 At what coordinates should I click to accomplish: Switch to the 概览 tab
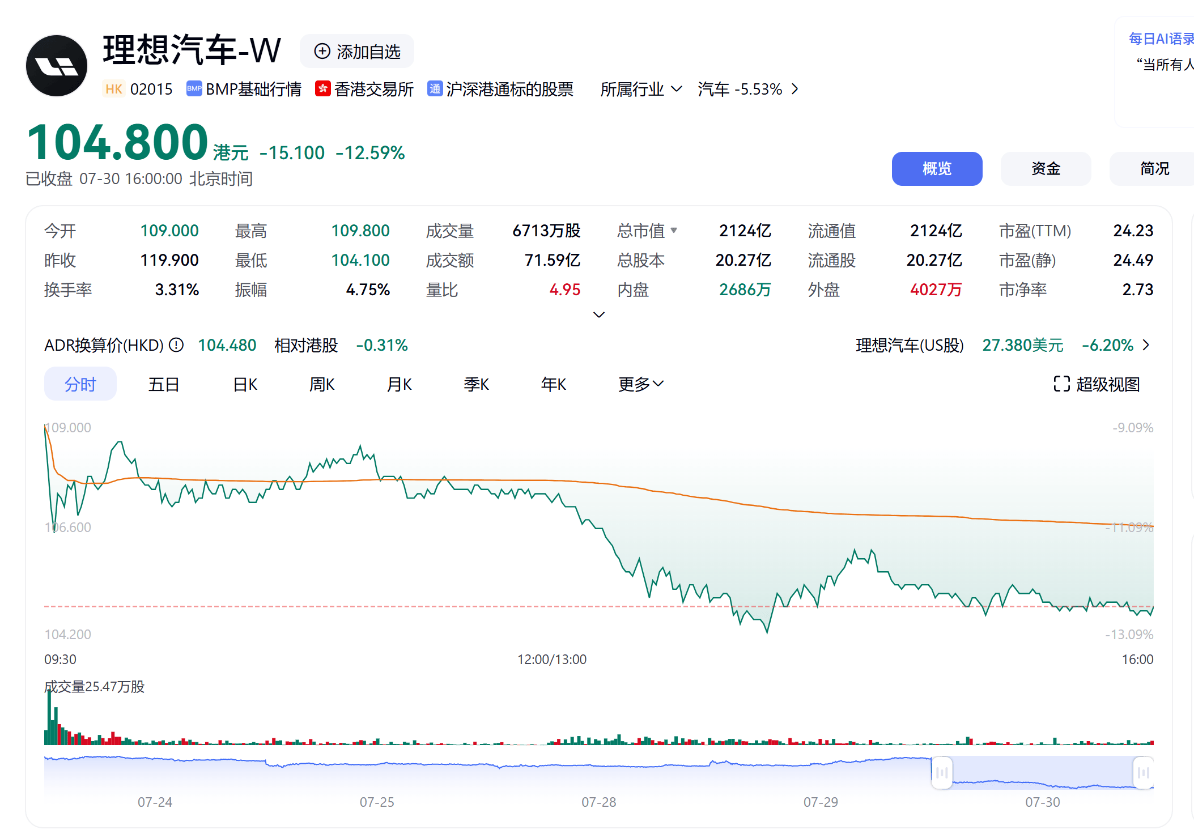[x=937, y=169]
